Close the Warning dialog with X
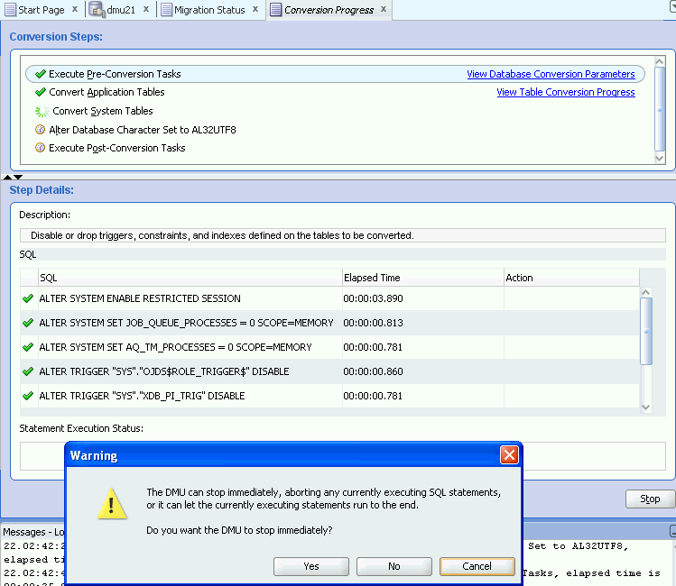 509,455
